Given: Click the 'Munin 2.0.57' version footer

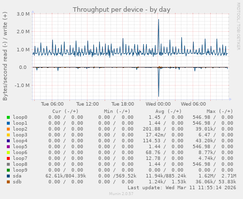Looking at the screenshot, I should [121, 194].
